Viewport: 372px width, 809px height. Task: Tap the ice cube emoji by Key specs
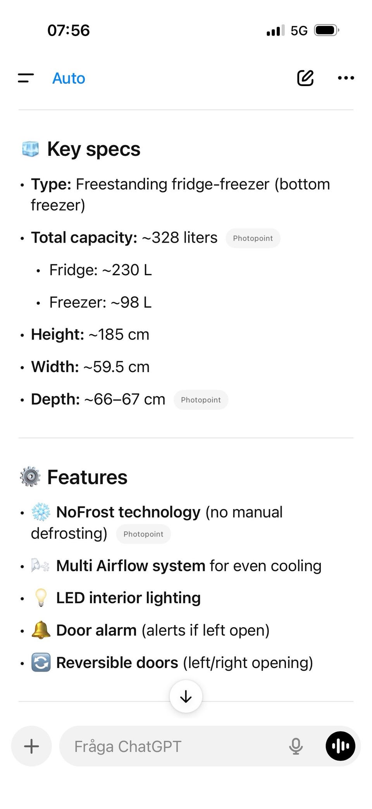(x=30, y=149)
